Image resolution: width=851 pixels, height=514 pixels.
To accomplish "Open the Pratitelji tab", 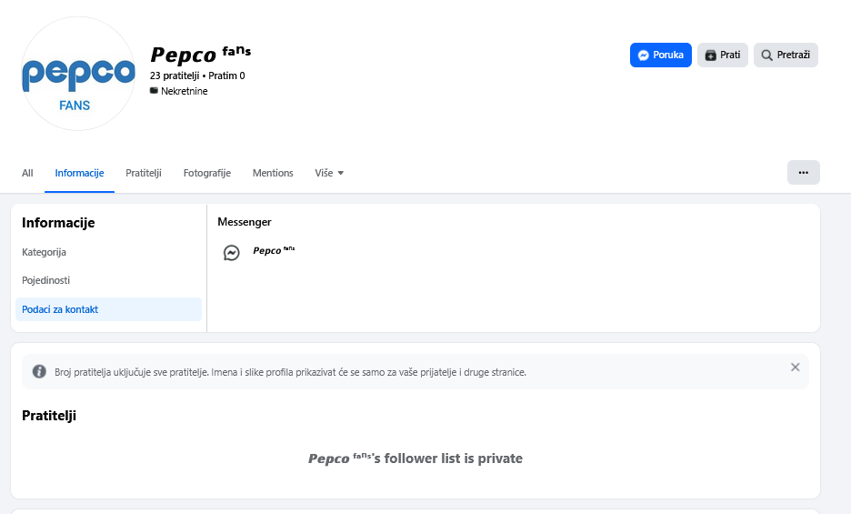I will pyautogui.click(x=144, y=173).
